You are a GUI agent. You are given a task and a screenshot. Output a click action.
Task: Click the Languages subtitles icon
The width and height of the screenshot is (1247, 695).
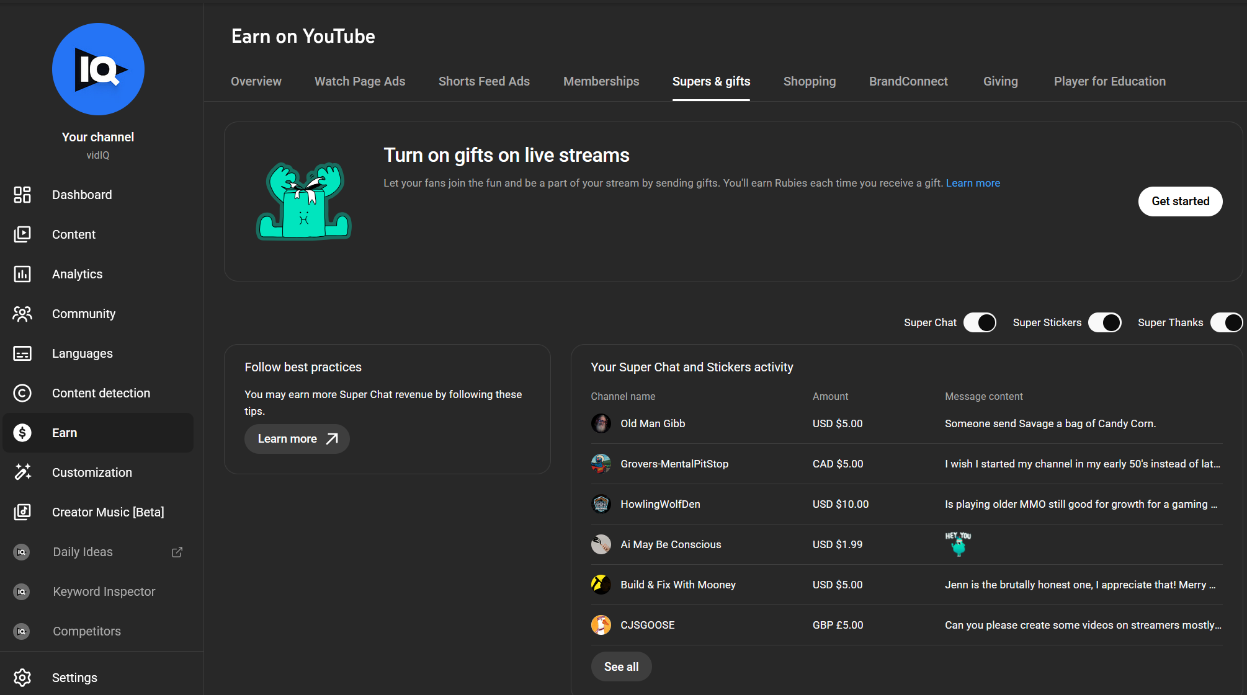22,353
